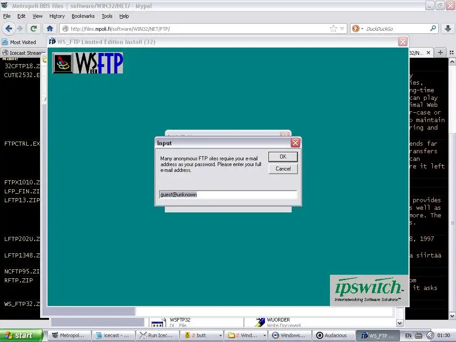This screenshot has width=456, height=342.
Task: Switch to Audacious taskbar button
Action: click(334, 335)
